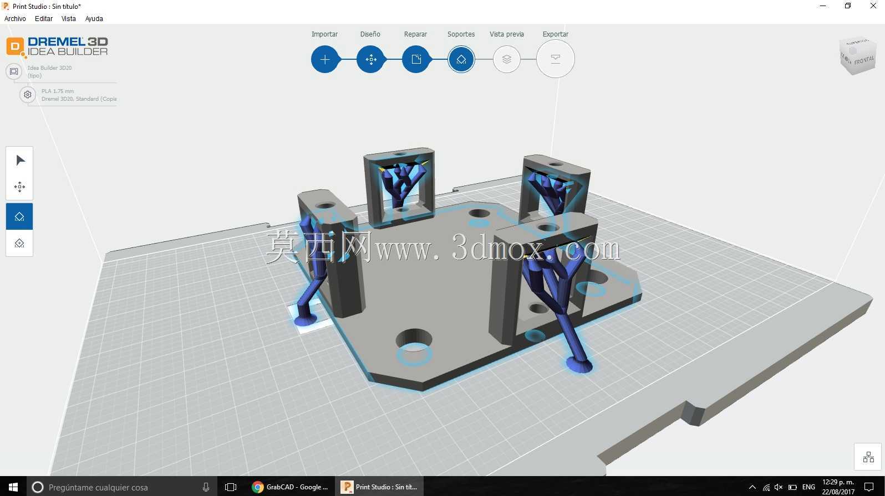
Task: Open the Action Center notifications icon
Action: 869,487
